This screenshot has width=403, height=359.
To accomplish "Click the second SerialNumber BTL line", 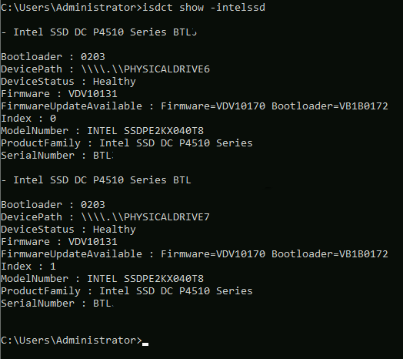I will click(x=58, y=304).
